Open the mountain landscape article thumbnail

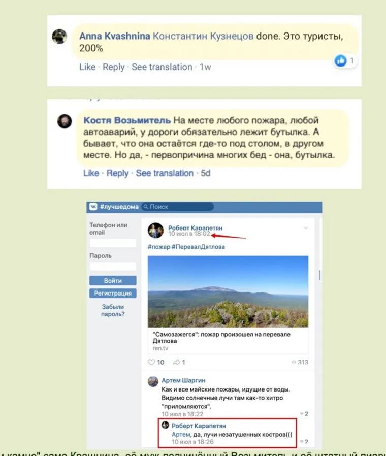pyautogui.click(x=228, y=291)
